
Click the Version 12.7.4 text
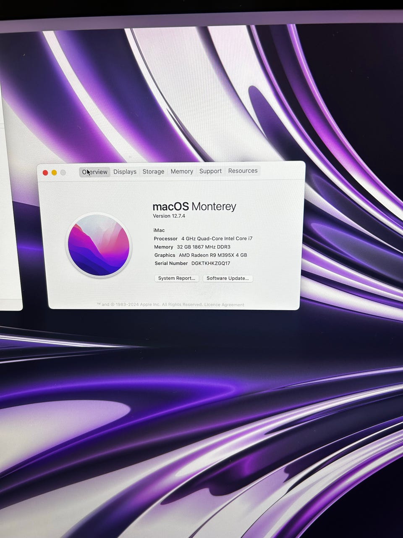point(169,216)
